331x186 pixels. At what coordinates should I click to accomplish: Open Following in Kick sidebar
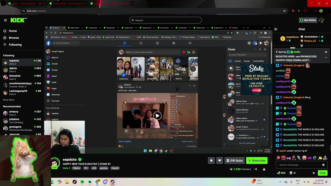pyautogui.click(x=12, y=45)
